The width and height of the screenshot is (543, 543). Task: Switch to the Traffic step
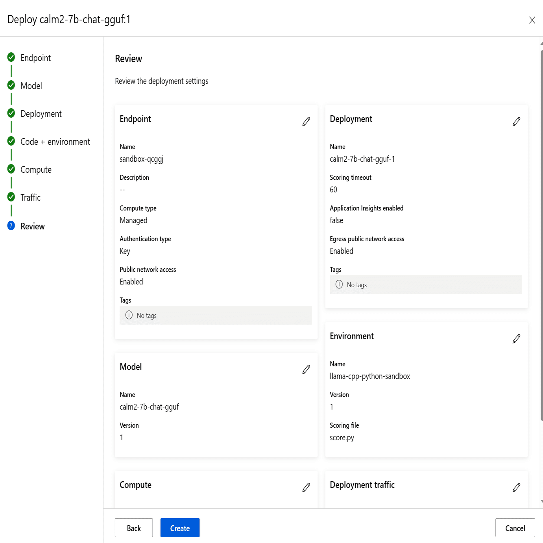[30, 198]
